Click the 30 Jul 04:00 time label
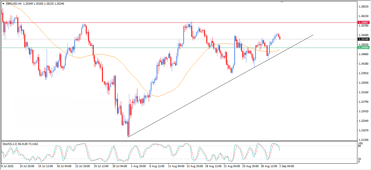This screenshot has height=170, width=371. (x=120, y=166)
